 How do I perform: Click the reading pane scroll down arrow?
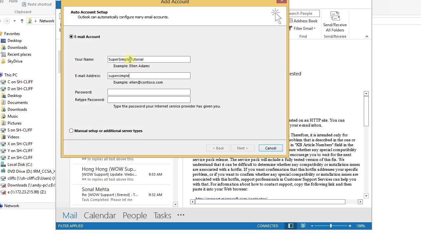[x=366, y=196]
